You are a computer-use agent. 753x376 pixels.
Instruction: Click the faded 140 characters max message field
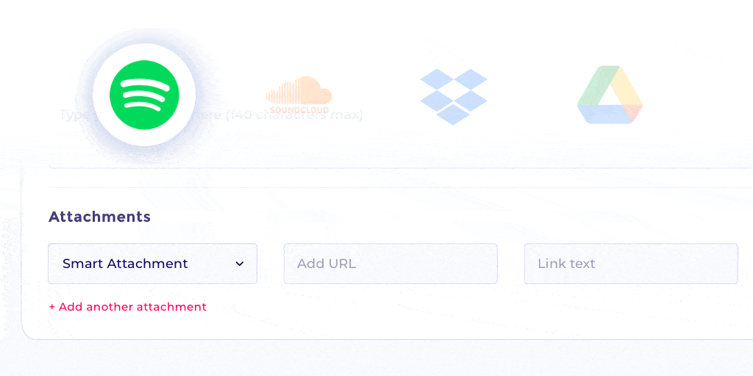[x=211, y=115]
